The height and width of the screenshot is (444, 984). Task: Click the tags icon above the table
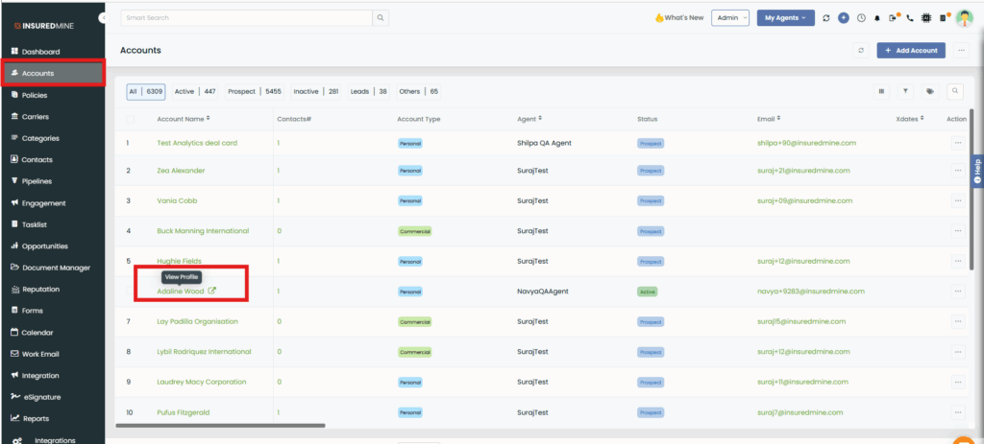click(x=930, y=91)
